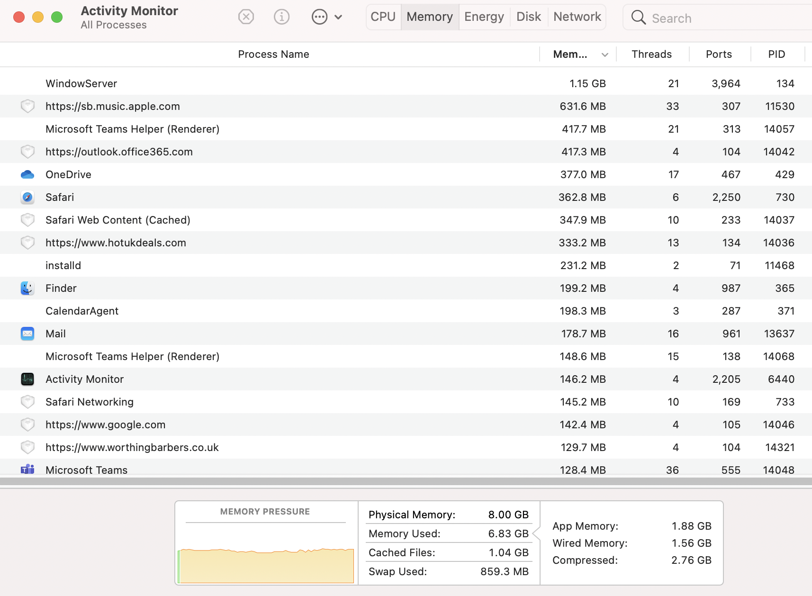Click the memory pressure graph
Viewport: 812px width, 596px height.
(x=266, y=564)
